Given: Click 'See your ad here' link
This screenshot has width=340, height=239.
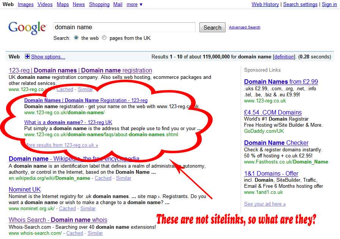Looking at the screenshot, I should 265,204.
